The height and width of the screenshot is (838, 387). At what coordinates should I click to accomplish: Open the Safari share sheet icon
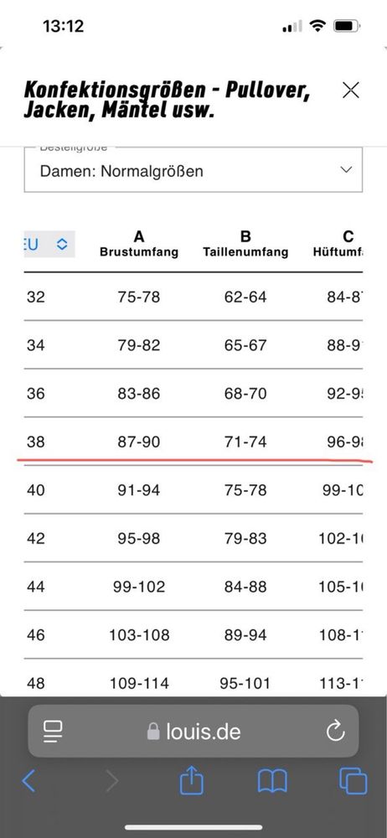(x=189, y=780)
